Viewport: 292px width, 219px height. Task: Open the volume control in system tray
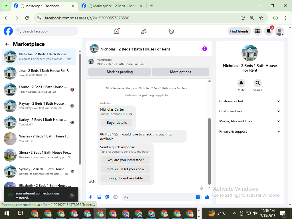pos(255,213)
